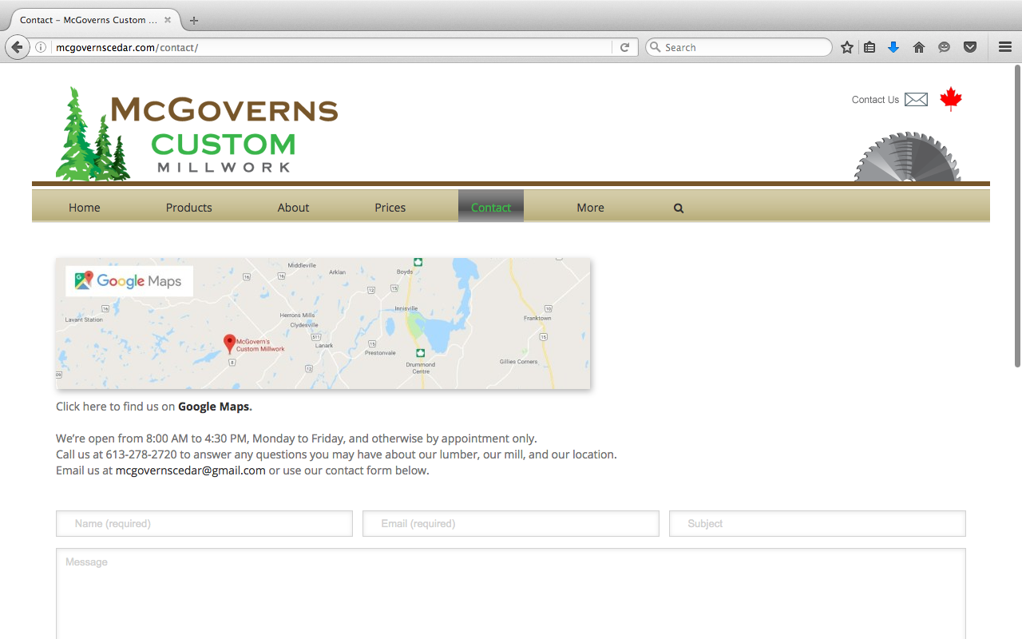Focus the Email (required) field
The width and height of the screenshot is (1022, 639).
(511, 524)
